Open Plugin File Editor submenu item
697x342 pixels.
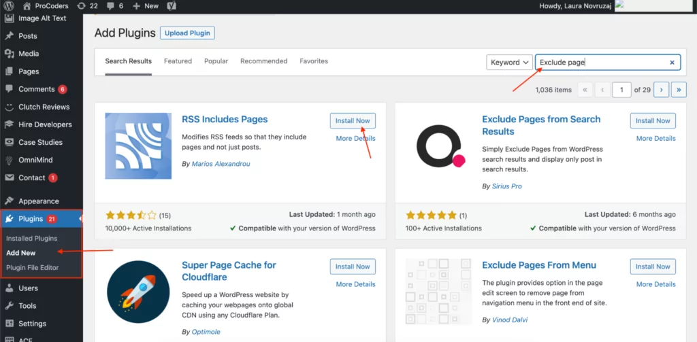[x=33, y=267]
